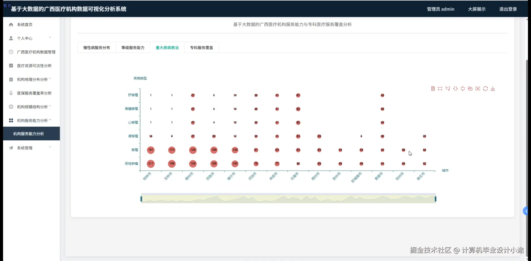
Task: Open 医保服务覆盖率分析 menu item
Action: 31,93
